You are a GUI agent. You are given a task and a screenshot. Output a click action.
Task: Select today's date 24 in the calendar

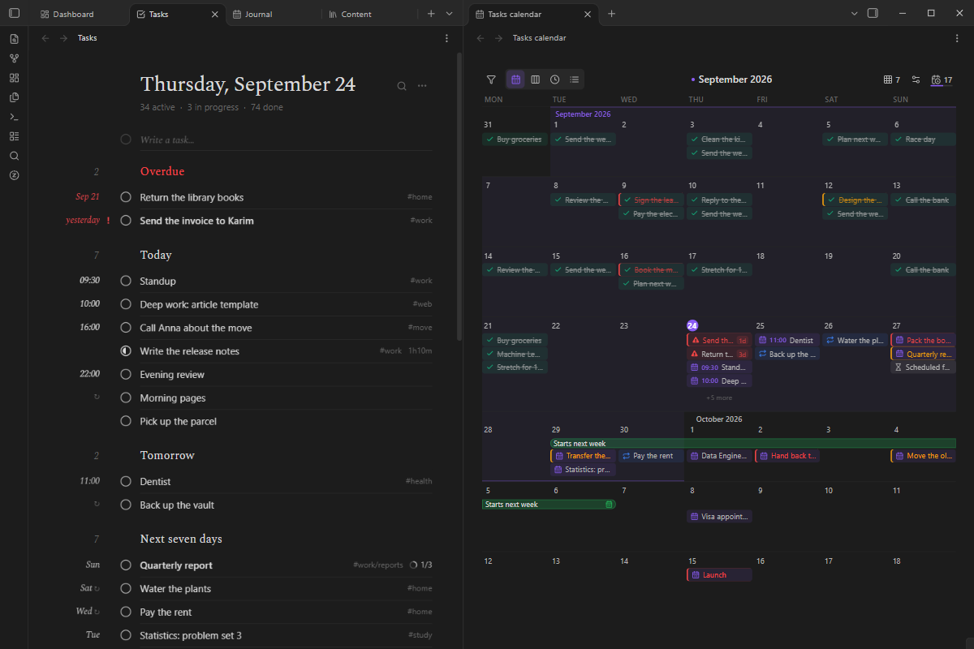692,325
